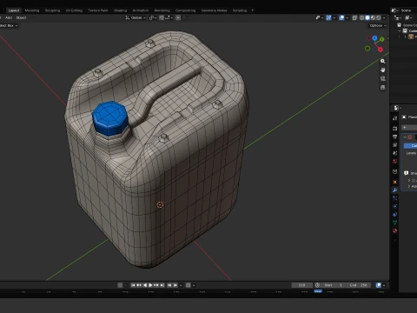The width and height of the screenshot is (417, 313).
Task: Toggle viewport overlays display
Action: (341, 17)
